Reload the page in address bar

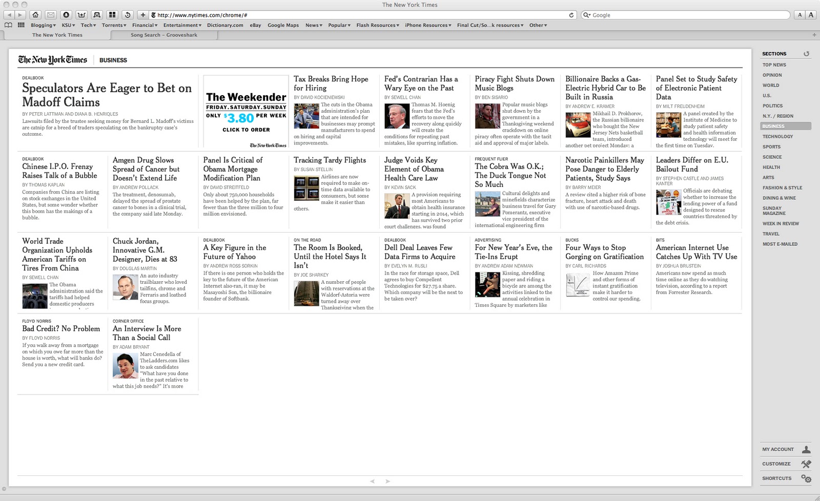click(571, 15)
